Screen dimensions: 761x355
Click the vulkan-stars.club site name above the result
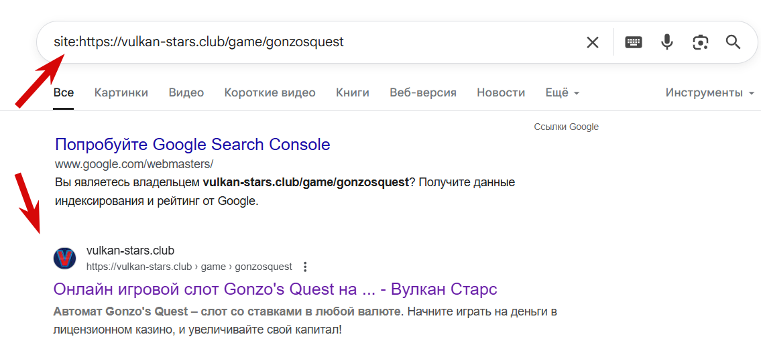pyautogui.click(x=130, y=251)
